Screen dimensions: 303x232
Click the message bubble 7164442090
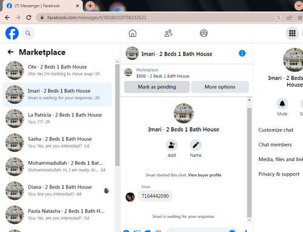pyautogui.click(x=155, y=196)
